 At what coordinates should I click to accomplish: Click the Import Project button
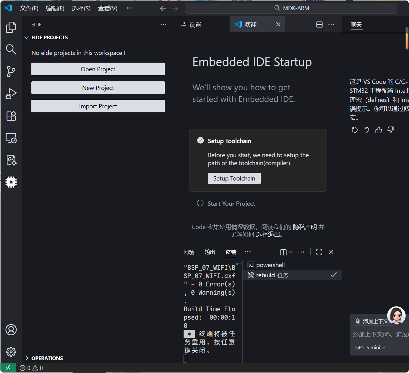[98, 106]
